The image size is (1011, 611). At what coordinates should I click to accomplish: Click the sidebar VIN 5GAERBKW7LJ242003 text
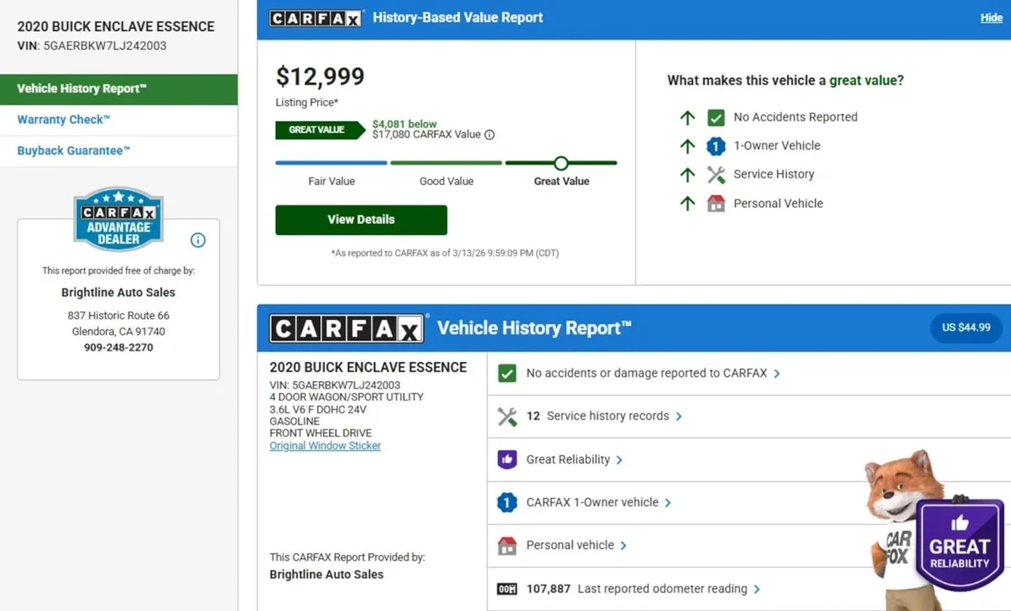(x=92, y=46)
